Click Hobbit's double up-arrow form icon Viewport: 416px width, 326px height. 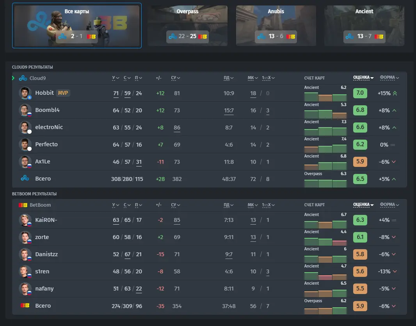click(x=395, y=93)
